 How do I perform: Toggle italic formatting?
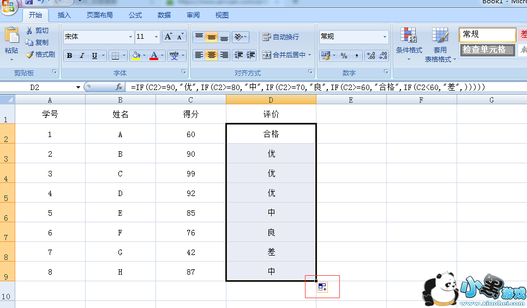click(x=82, y=56)
